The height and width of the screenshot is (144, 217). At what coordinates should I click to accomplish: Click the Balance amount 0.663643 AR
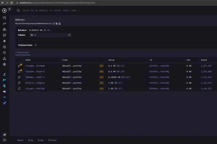[x=36, y=30]
